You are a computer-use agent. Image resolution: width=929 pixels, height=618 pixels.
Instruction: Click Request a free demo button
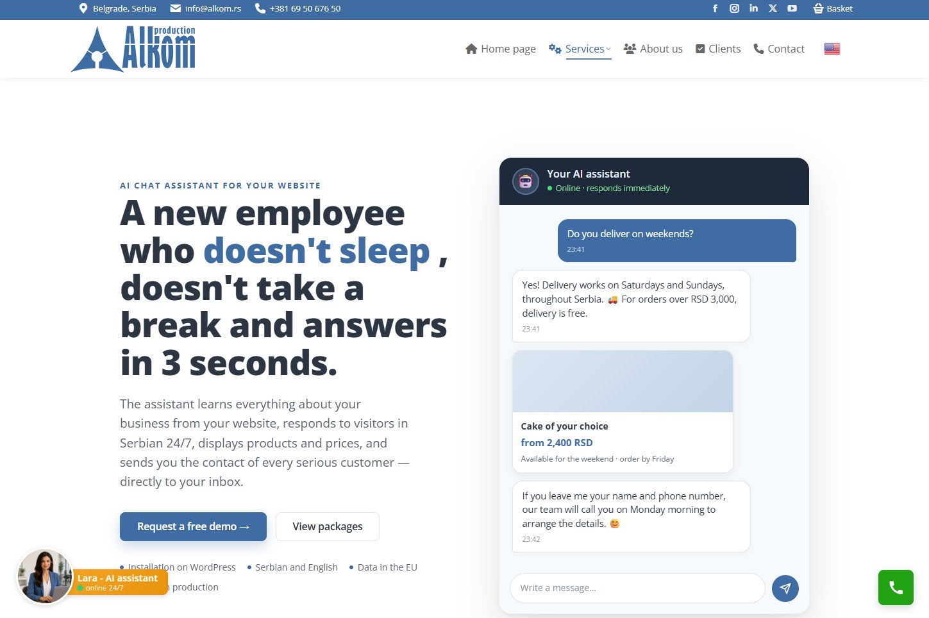[193, 526]
